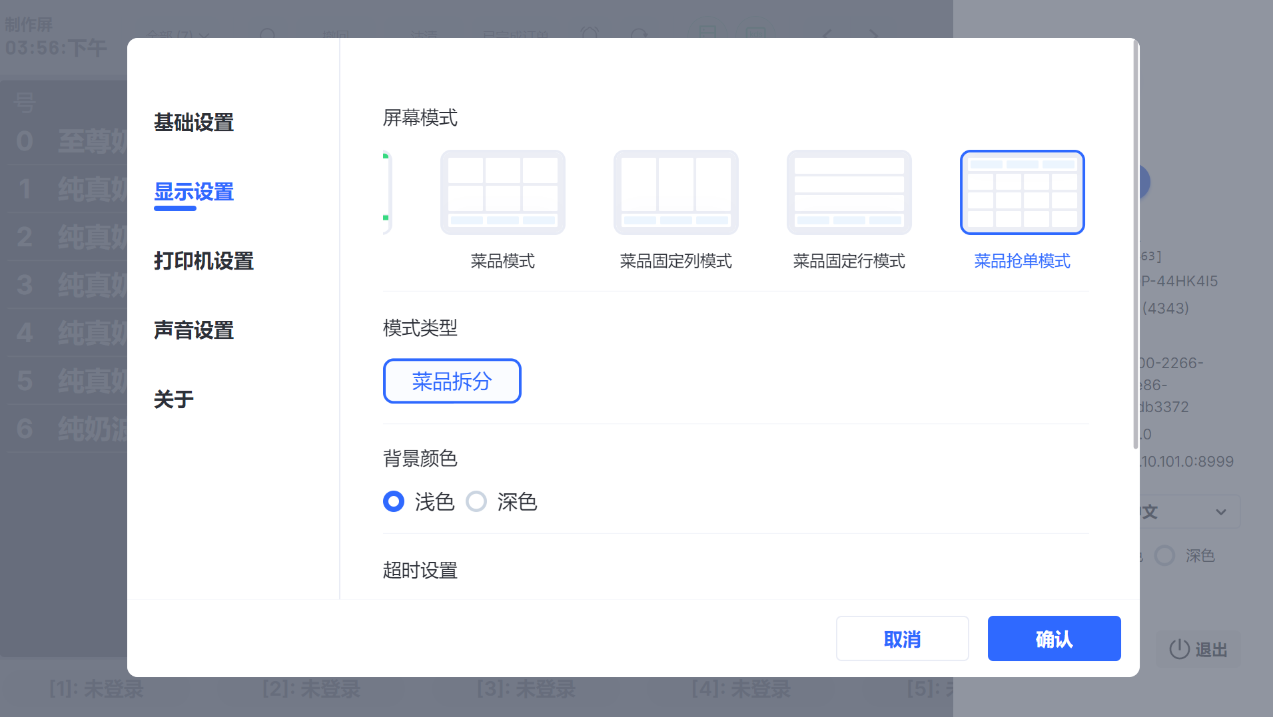The image size is (1273, 717).
Task: Click row 6 纯奶 item in background list
Action: (67, 429)
